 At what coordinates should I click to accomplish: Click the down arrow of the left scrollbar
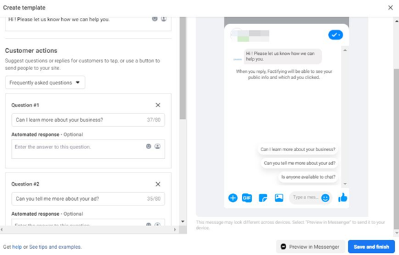[183, 221]
